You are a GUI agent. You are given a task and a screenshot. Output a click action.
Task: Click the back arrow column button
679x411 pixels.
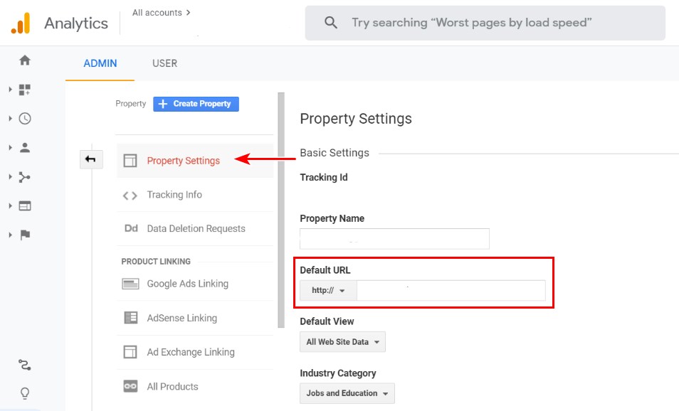[x=90, y=160]
